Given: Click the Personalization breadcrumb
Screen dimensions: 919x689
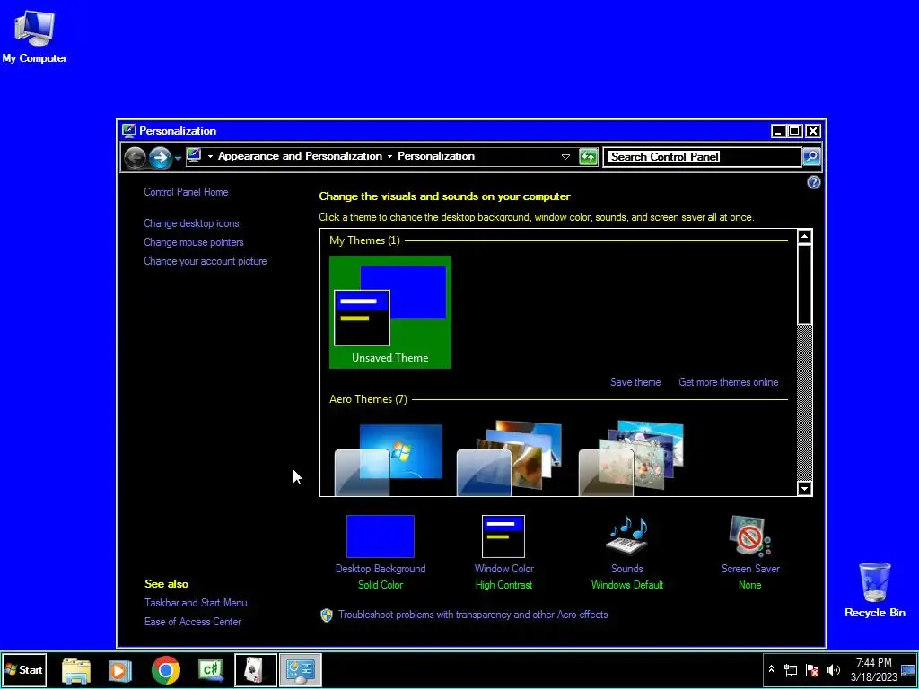Looking at the screenshot, I should pyautogui.click(x=436, y=156).
